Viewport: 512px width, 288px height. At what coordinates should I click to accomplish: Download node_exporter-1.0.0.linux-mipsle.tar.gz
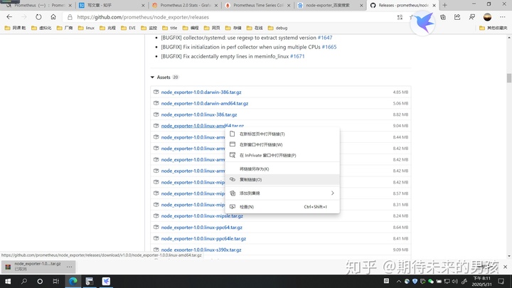tap(202, 216)
